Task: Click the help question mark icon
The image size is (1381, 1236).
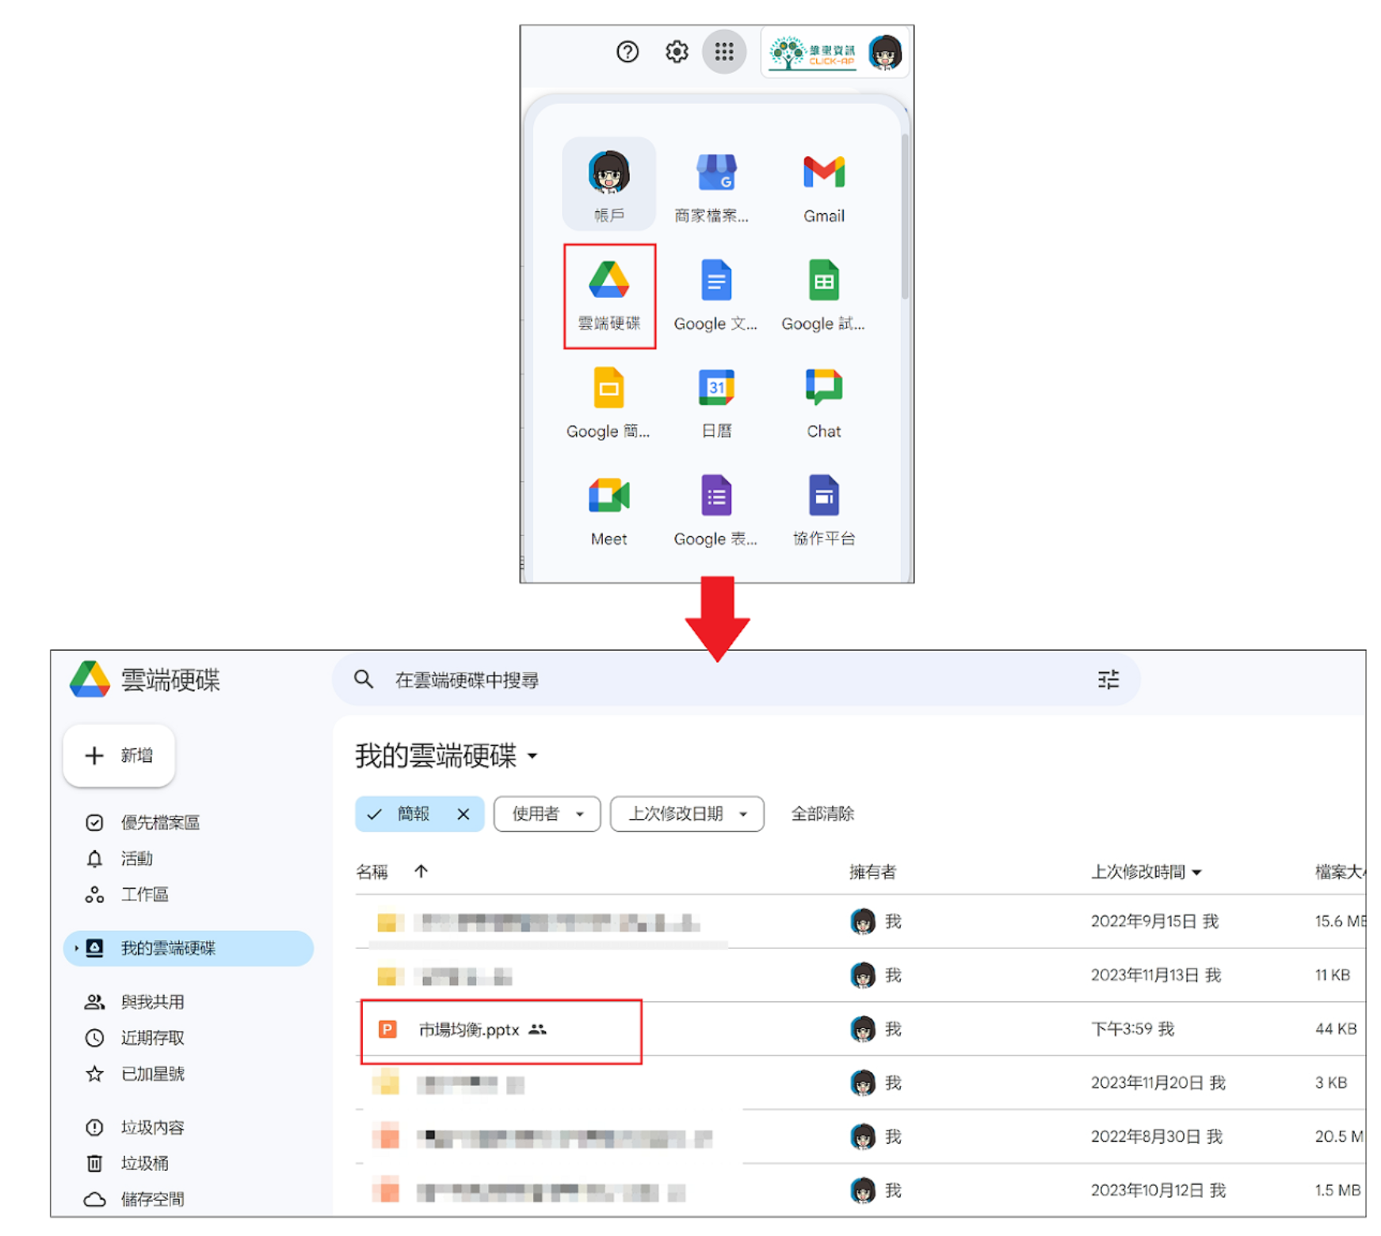Action: [627, 52]
